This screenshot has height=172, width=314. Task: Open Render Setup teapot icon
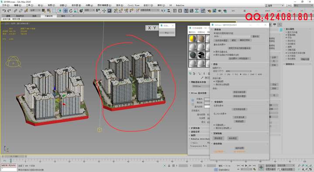pos(209,10)
